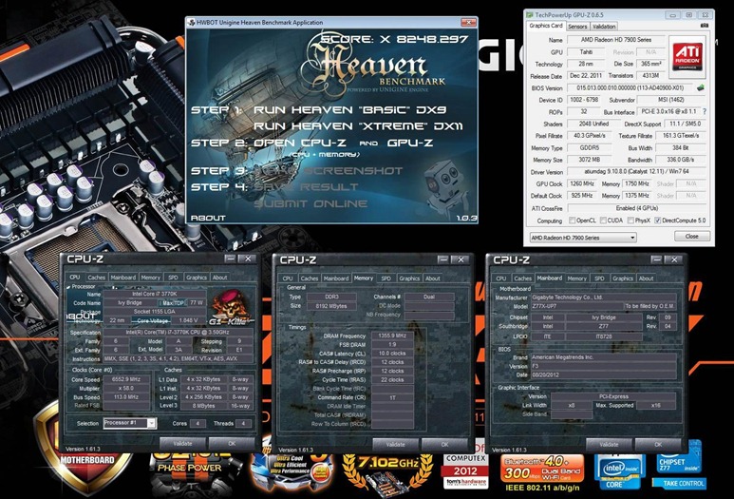Click the Multiplier x 58.0 value
The width and height of the screenshot is (734, 499).
pos(126,389)
